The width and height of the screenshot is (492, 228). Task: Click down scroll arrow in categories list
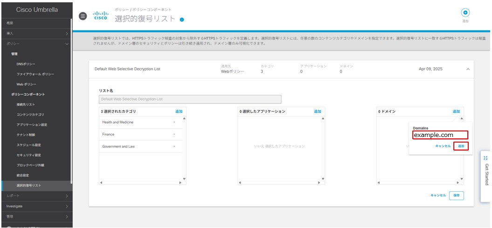click(x=184, y=179)
